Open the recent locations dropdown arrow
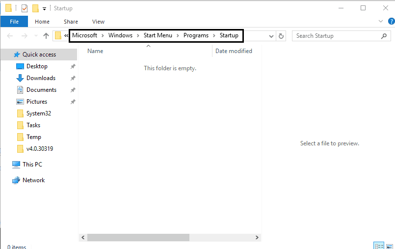395x249 pixels. point(36,36)
